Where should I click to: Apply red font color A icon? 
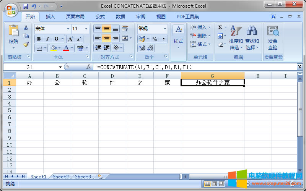66,48
